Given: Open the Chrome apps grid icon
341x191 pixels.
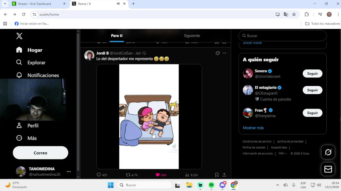Looking at the screenshot, I should [5, 24].
